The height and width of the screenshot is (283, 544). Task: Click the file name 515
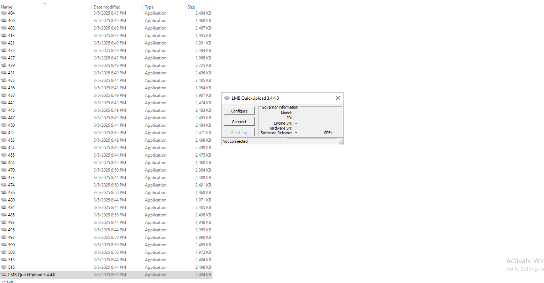coord(11,267)
